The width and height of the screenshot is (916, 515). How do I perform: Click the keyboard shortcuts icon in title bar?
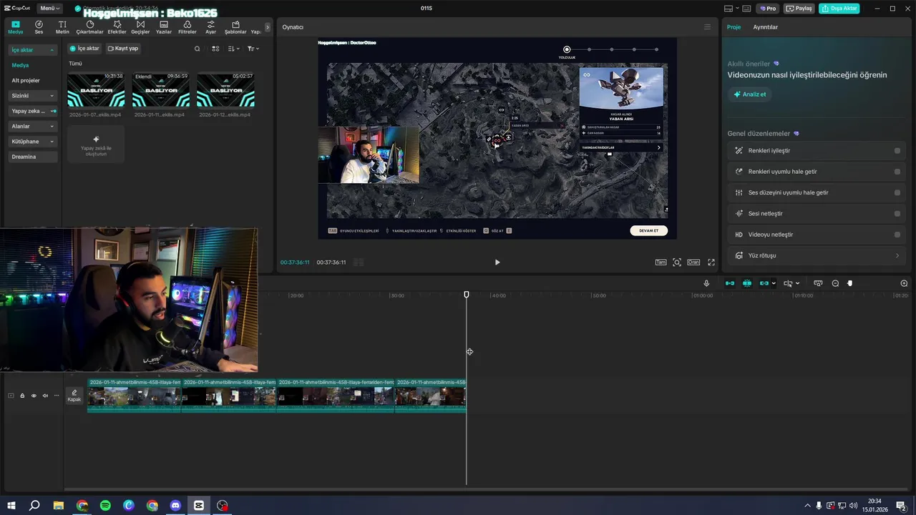746,9
